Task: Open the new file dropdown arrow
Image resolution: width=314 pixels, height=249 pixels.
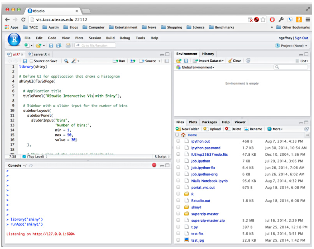Action: tap(32, 46)
